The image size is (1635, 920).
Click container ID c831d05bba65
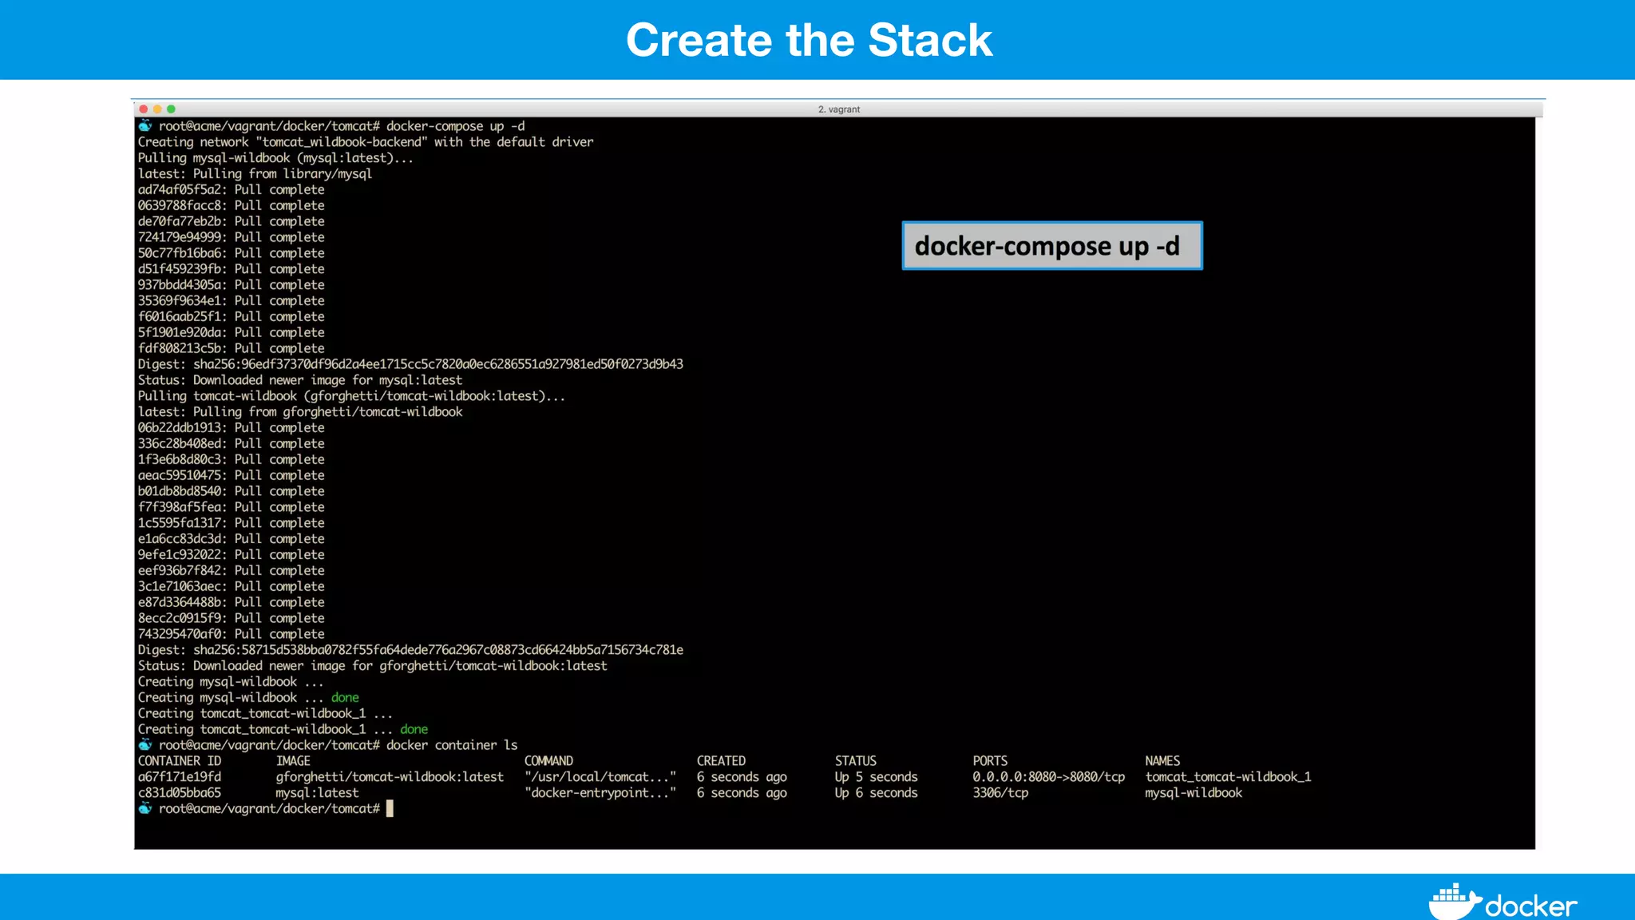(180, 793)
